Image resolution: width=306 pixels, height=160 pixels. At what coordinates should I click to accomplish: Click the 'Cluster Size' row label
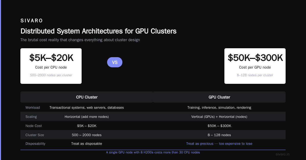pos(35,135)
